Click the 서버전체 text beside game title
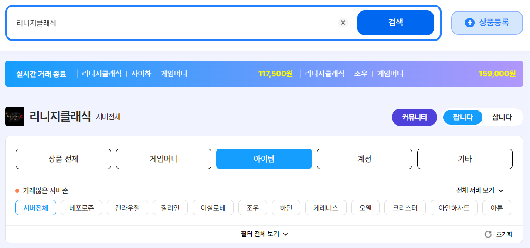 coord(109,117)
